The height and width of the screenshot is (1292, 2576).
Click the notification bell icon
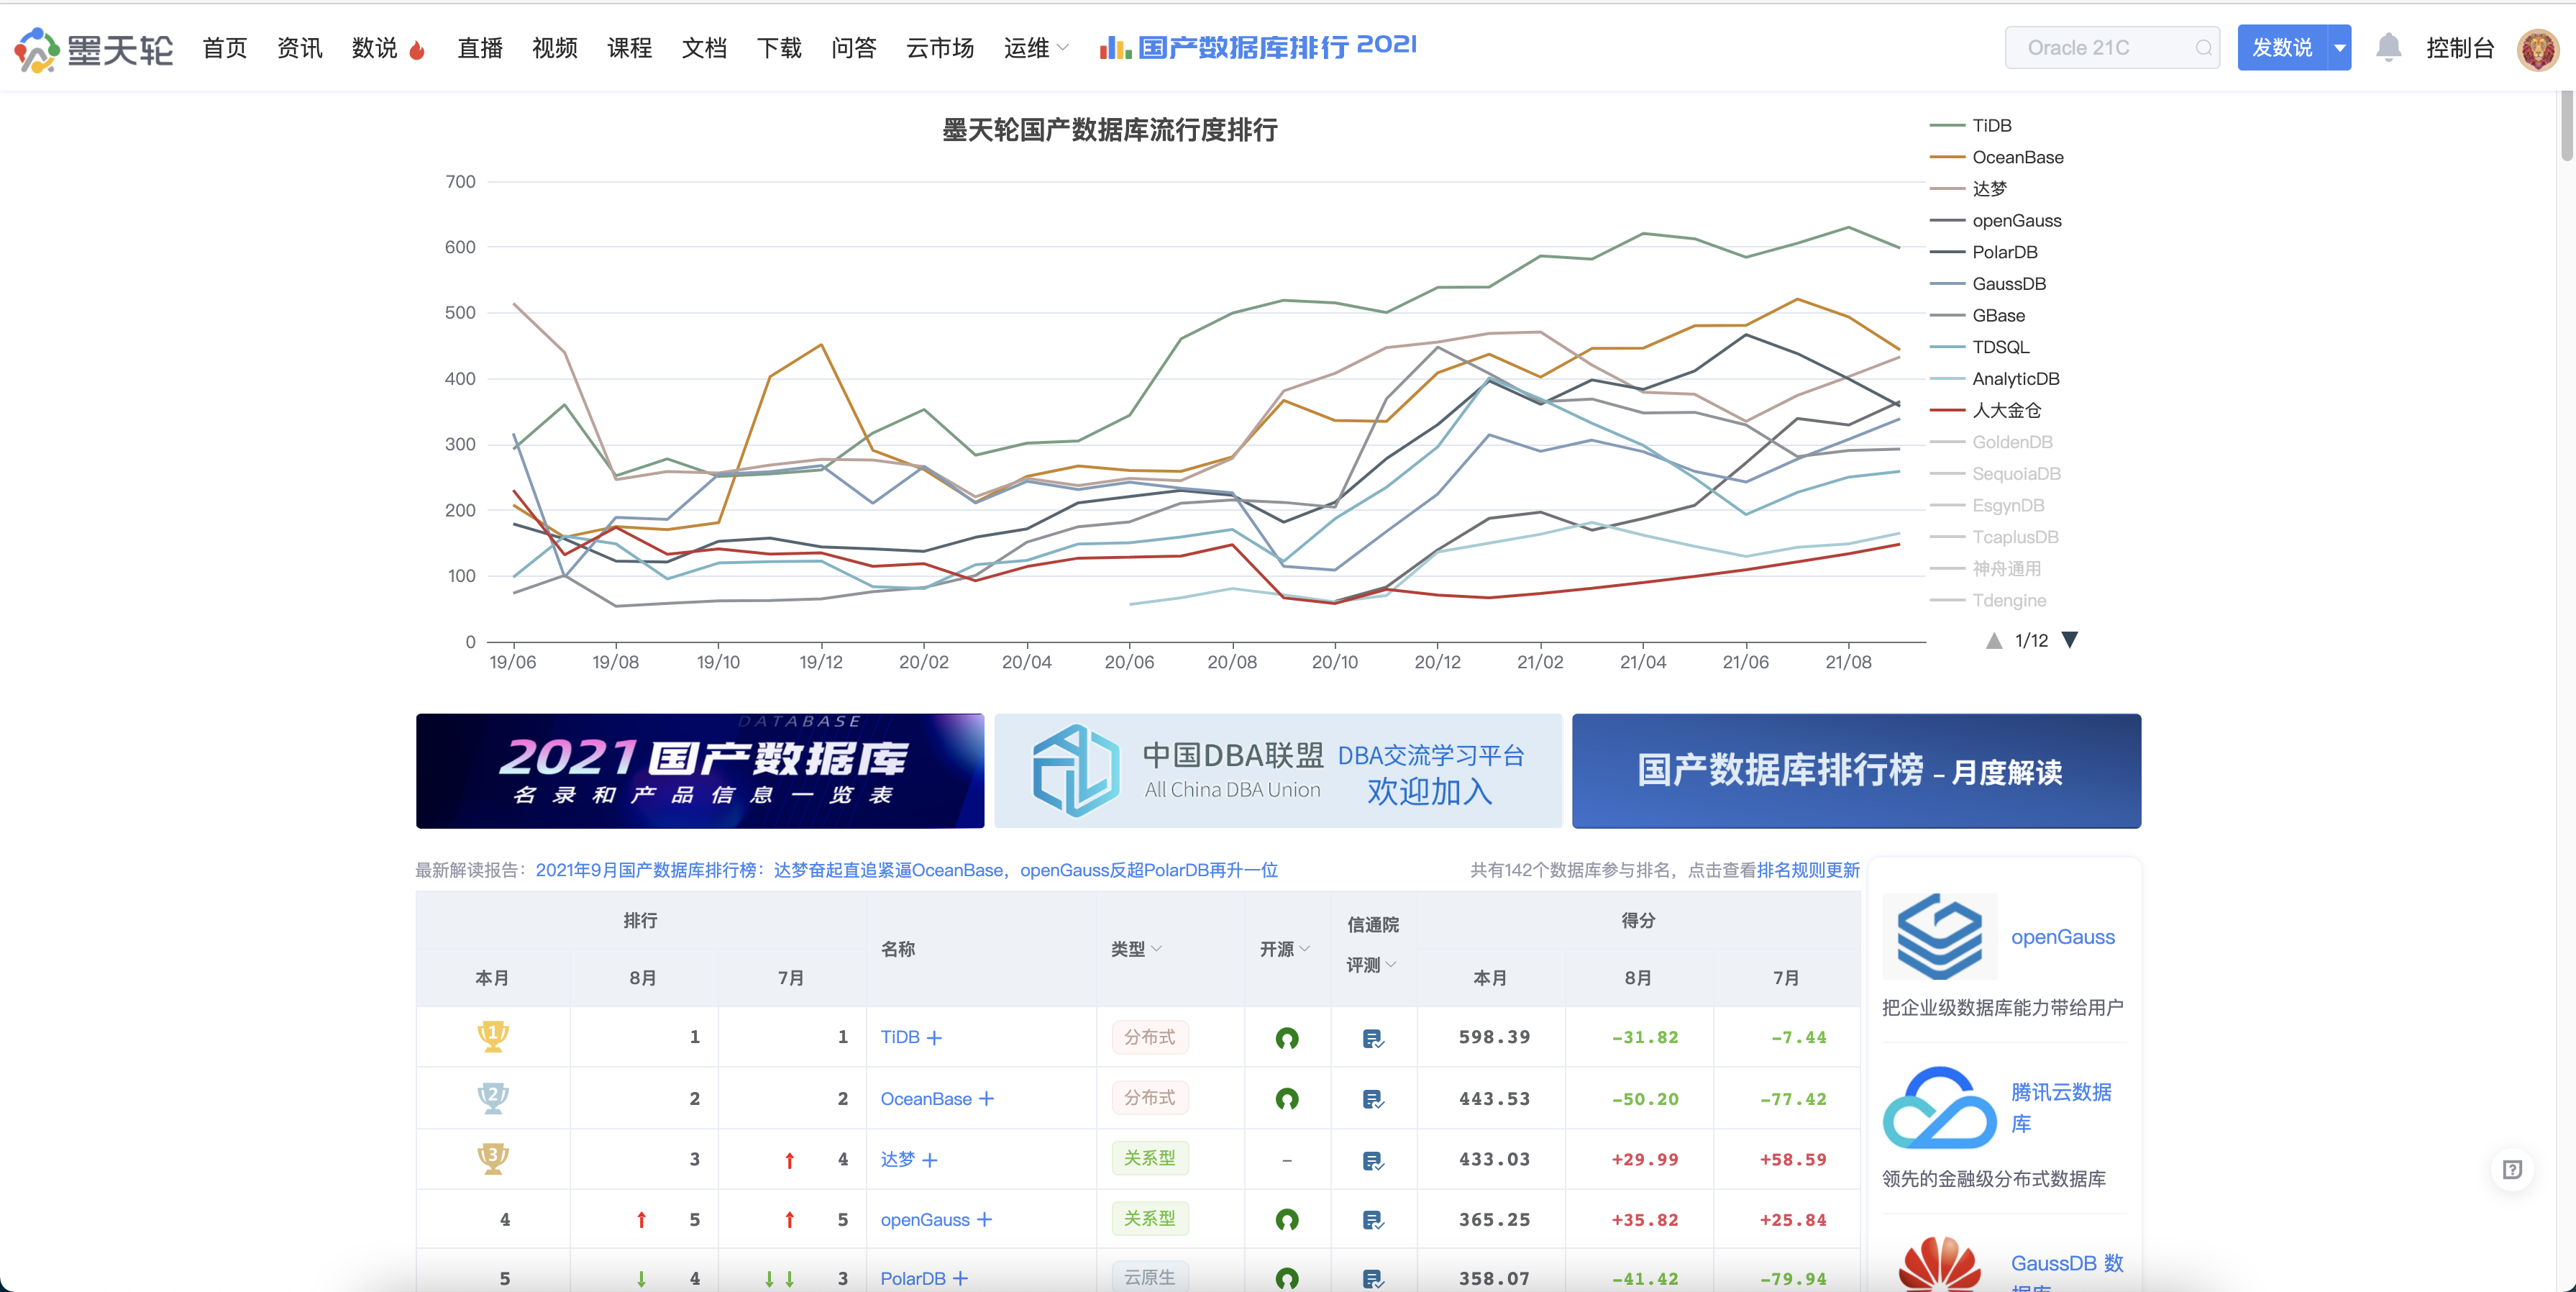2388,47
